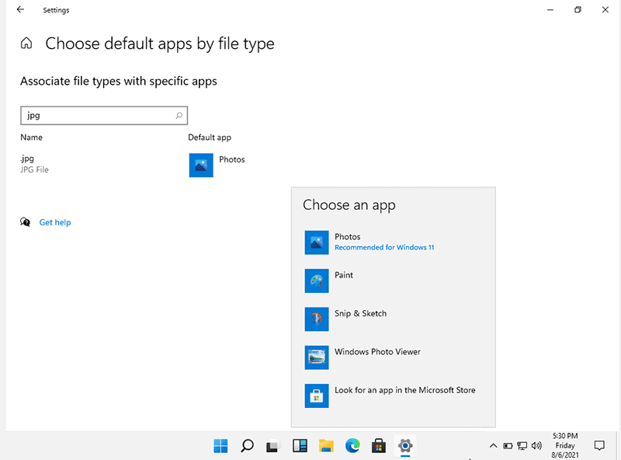Open the Settings home icon
This screenshot has height=460, width=621.
click(26, 43)
